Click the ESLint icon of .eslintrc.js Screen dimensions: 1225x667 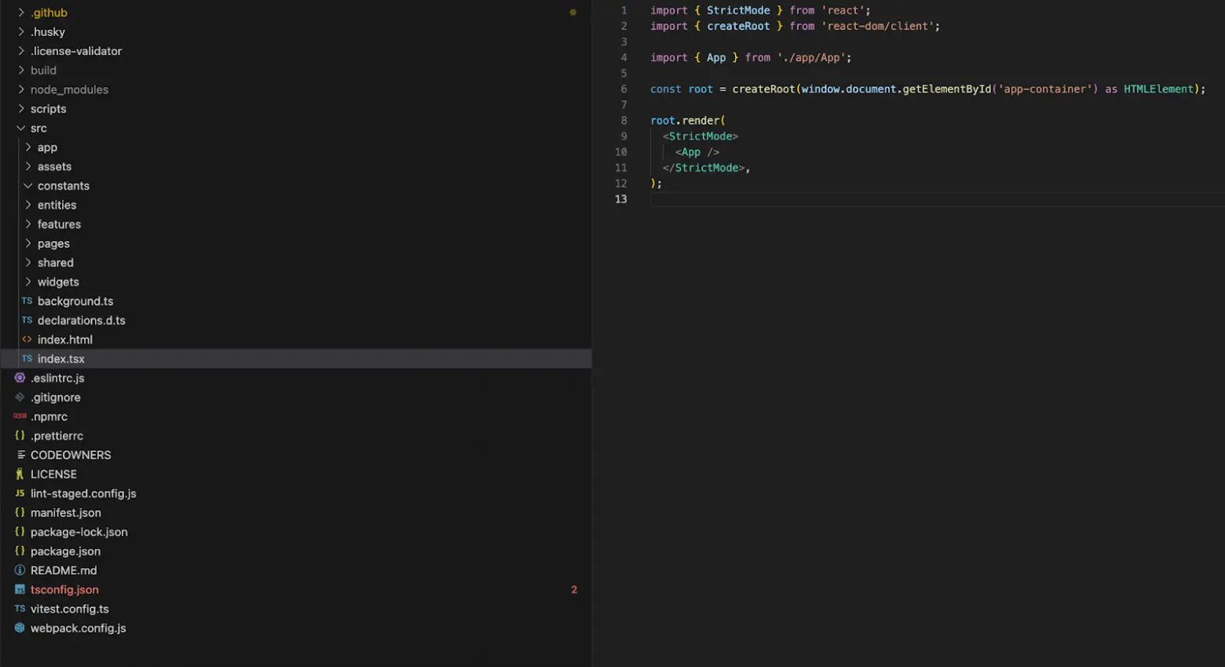[20, 377]
